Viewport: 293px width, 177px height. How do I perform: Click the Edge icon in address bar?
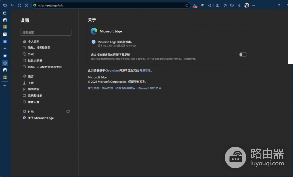(x=35, y=5)
